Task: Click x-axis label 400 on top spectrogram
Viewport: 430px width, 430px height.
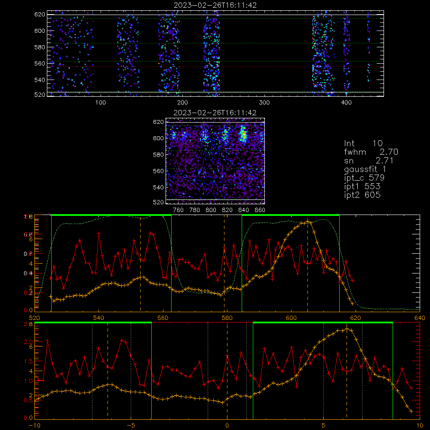Action: 346,103
